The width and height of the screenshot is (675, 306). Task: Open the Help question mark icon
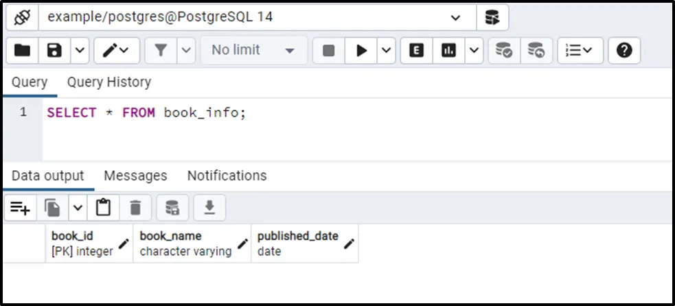click(623, 50)
